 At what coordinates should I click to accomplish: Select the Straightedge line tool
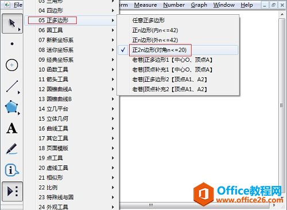point(12,86)
